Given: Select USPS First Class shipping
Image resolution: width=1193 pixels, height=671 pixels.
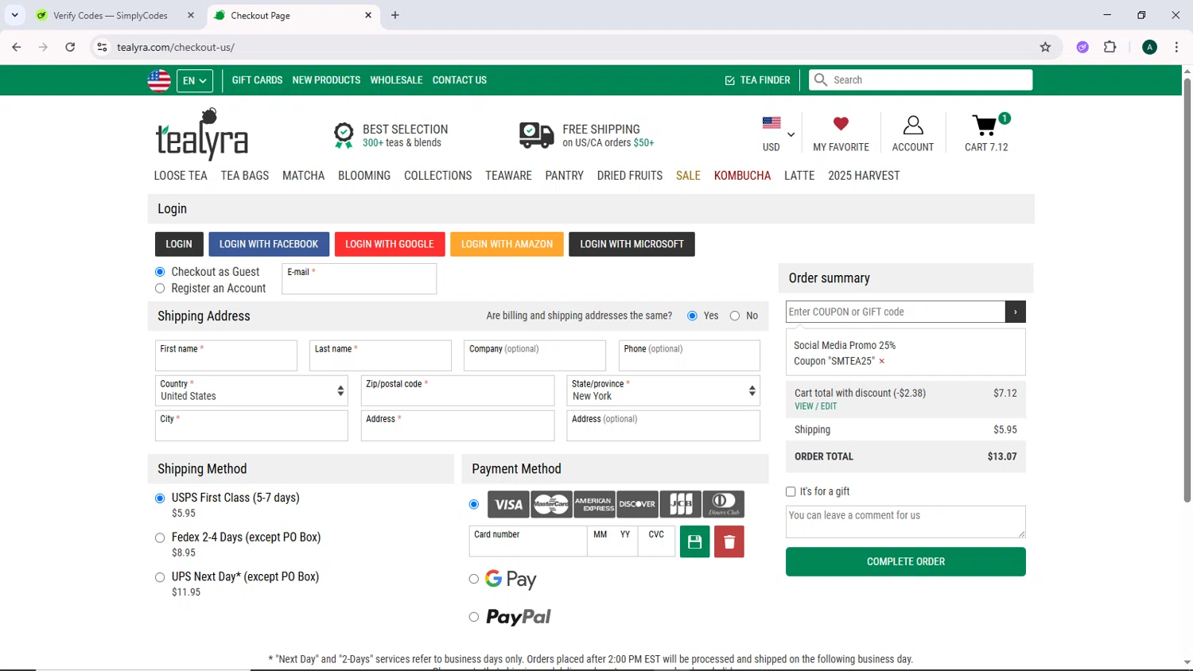Looking at the screenshot, I should coord(160,498).
